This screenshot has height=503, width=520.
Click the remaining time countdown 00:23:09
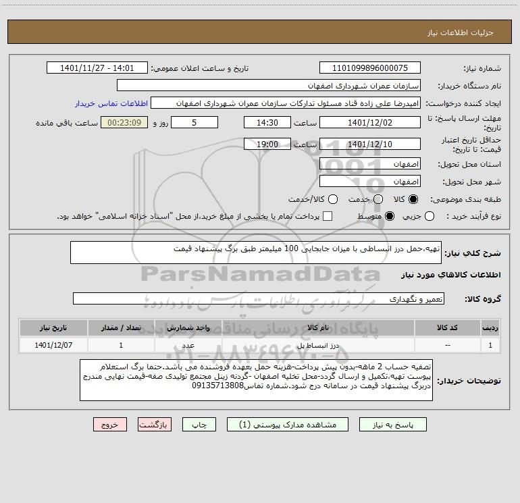(x=124, y=122)
